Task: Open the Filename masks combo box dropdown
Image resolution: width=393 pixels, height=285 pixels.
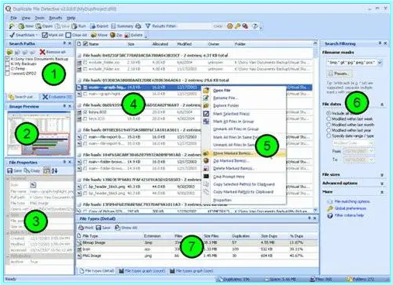Action: coord(380,63)
